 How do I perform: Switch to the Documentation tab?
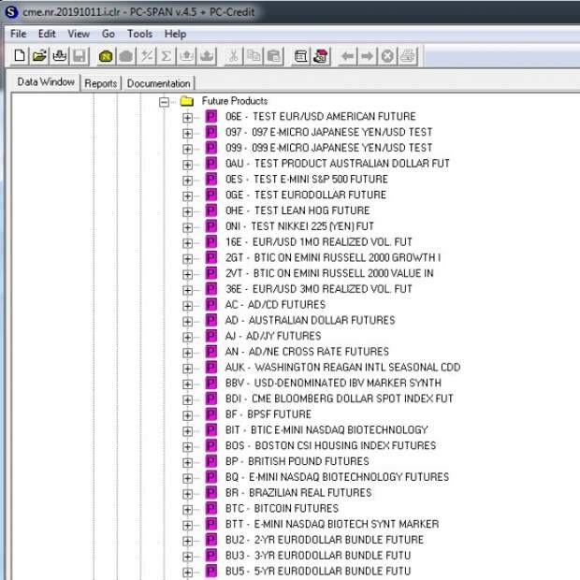point(158,83)
